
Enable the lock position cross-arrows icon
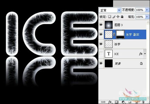click(118, 17)
